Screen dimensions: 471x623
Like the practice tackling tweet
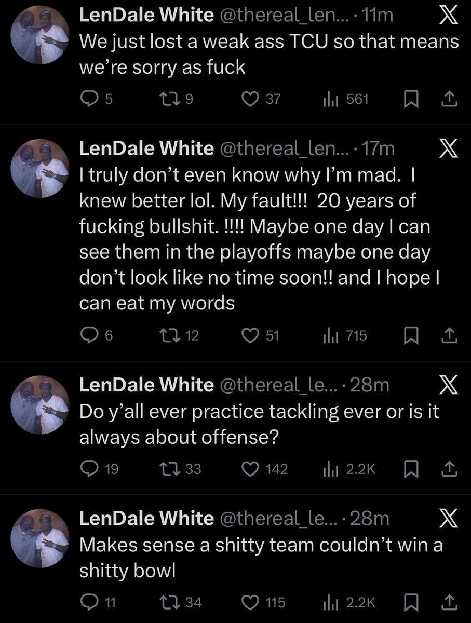pyautogui.click(x=251, y=469)
